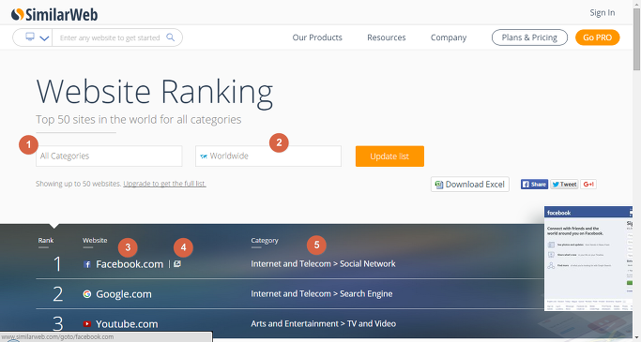Open the Resources menu
This screenshot has height=342, width=641.
coord(387,37)
